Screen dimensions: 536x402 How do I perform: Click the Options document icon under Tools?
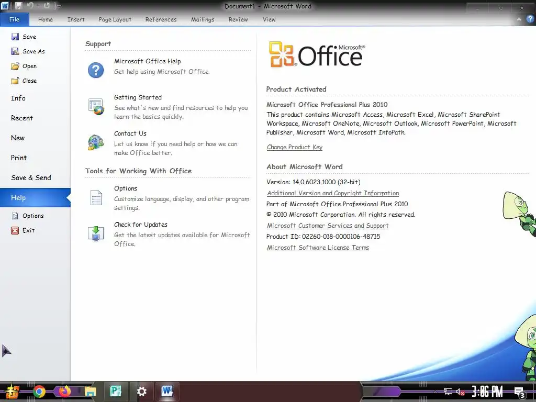click(x=96, y=197)
